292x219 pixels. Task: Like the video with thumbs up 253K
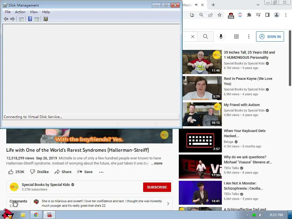pyautogui.click(x=16, y=172)
